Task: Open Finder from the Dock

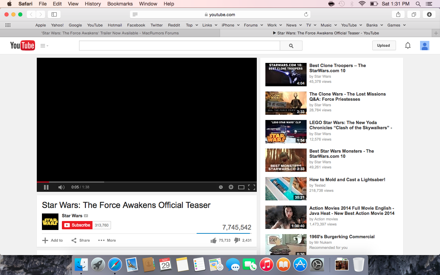Action: 81,265
